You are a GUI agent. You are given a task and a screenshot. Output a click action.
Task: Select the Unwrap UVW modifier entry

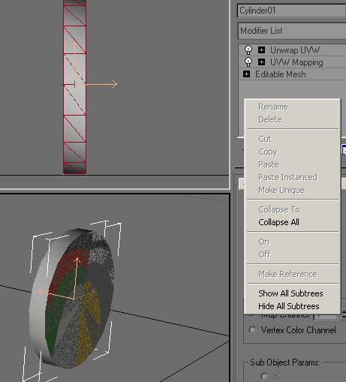pyautogui.click(x=294, y=50)
